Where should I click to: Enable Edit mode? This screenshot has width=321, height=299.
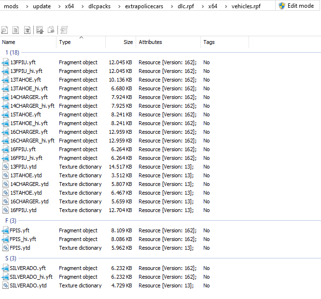pos(296,6)
